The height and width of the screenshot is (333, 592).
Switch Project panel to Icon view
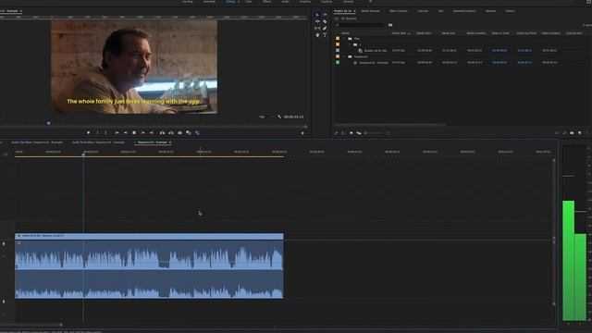[351, 133]
